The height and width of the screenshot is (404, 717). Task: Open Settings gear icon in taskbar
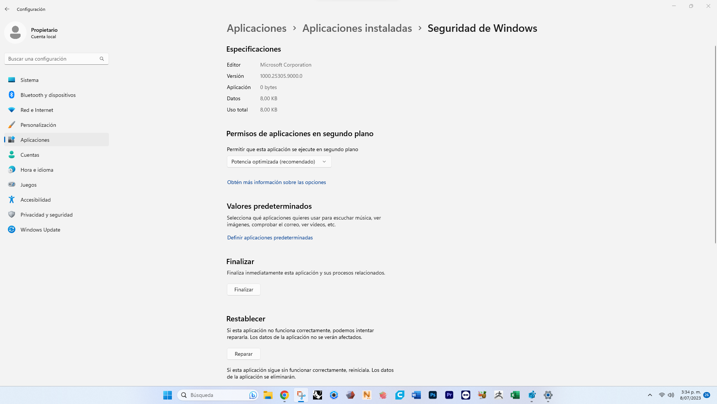pos(548,395)
